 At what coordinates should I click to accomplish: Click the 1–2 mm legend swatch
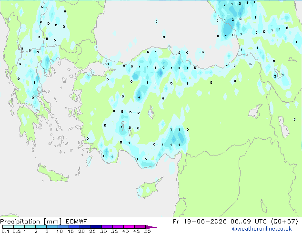pyautogui.click(x=30, y=227)
